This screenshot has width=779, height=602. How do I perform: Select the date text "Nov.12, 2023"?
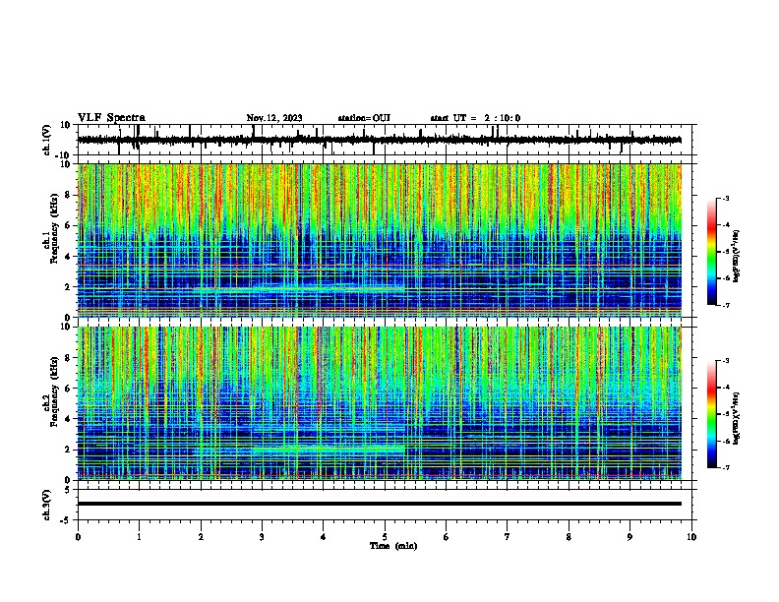point(274,118)
